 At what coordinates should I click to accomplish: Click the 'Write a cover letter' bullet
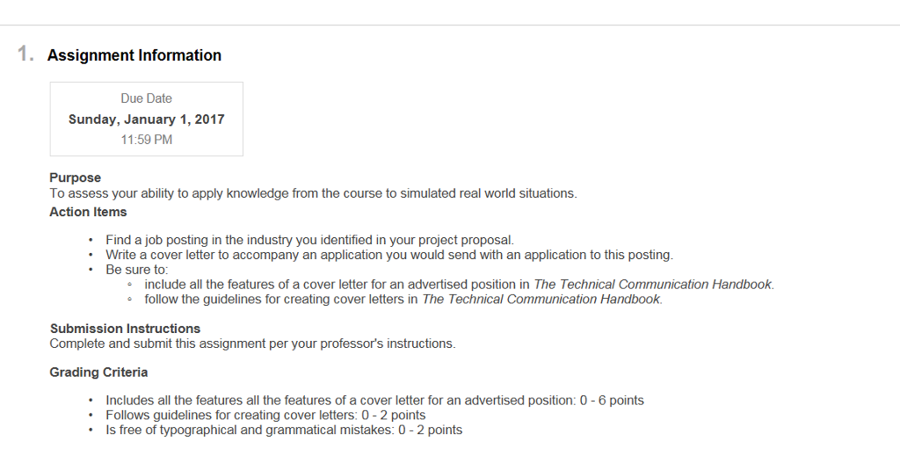tap(389, 255)
